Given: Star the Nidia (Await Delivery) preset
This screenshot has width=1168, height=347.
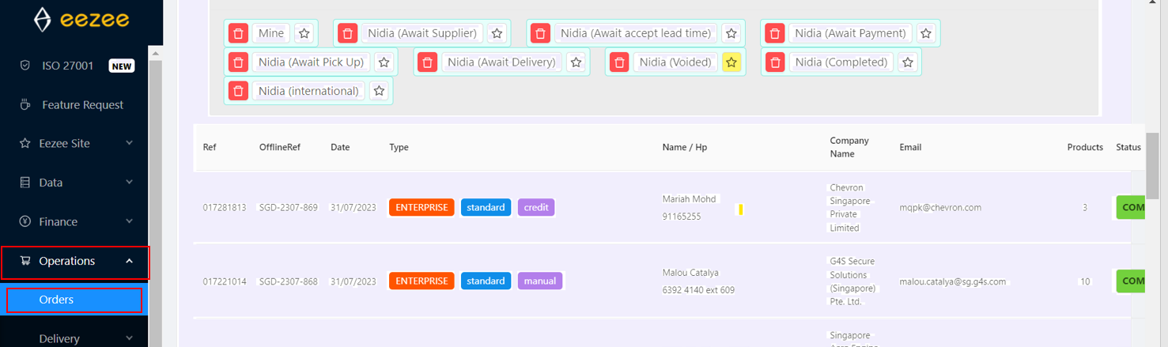Looking at the screenshot, I should 576,62.
